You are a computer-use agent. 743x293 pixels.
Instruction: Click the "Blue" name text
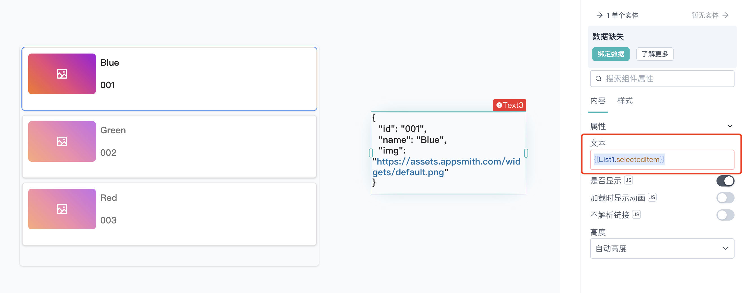pos(110,63)
